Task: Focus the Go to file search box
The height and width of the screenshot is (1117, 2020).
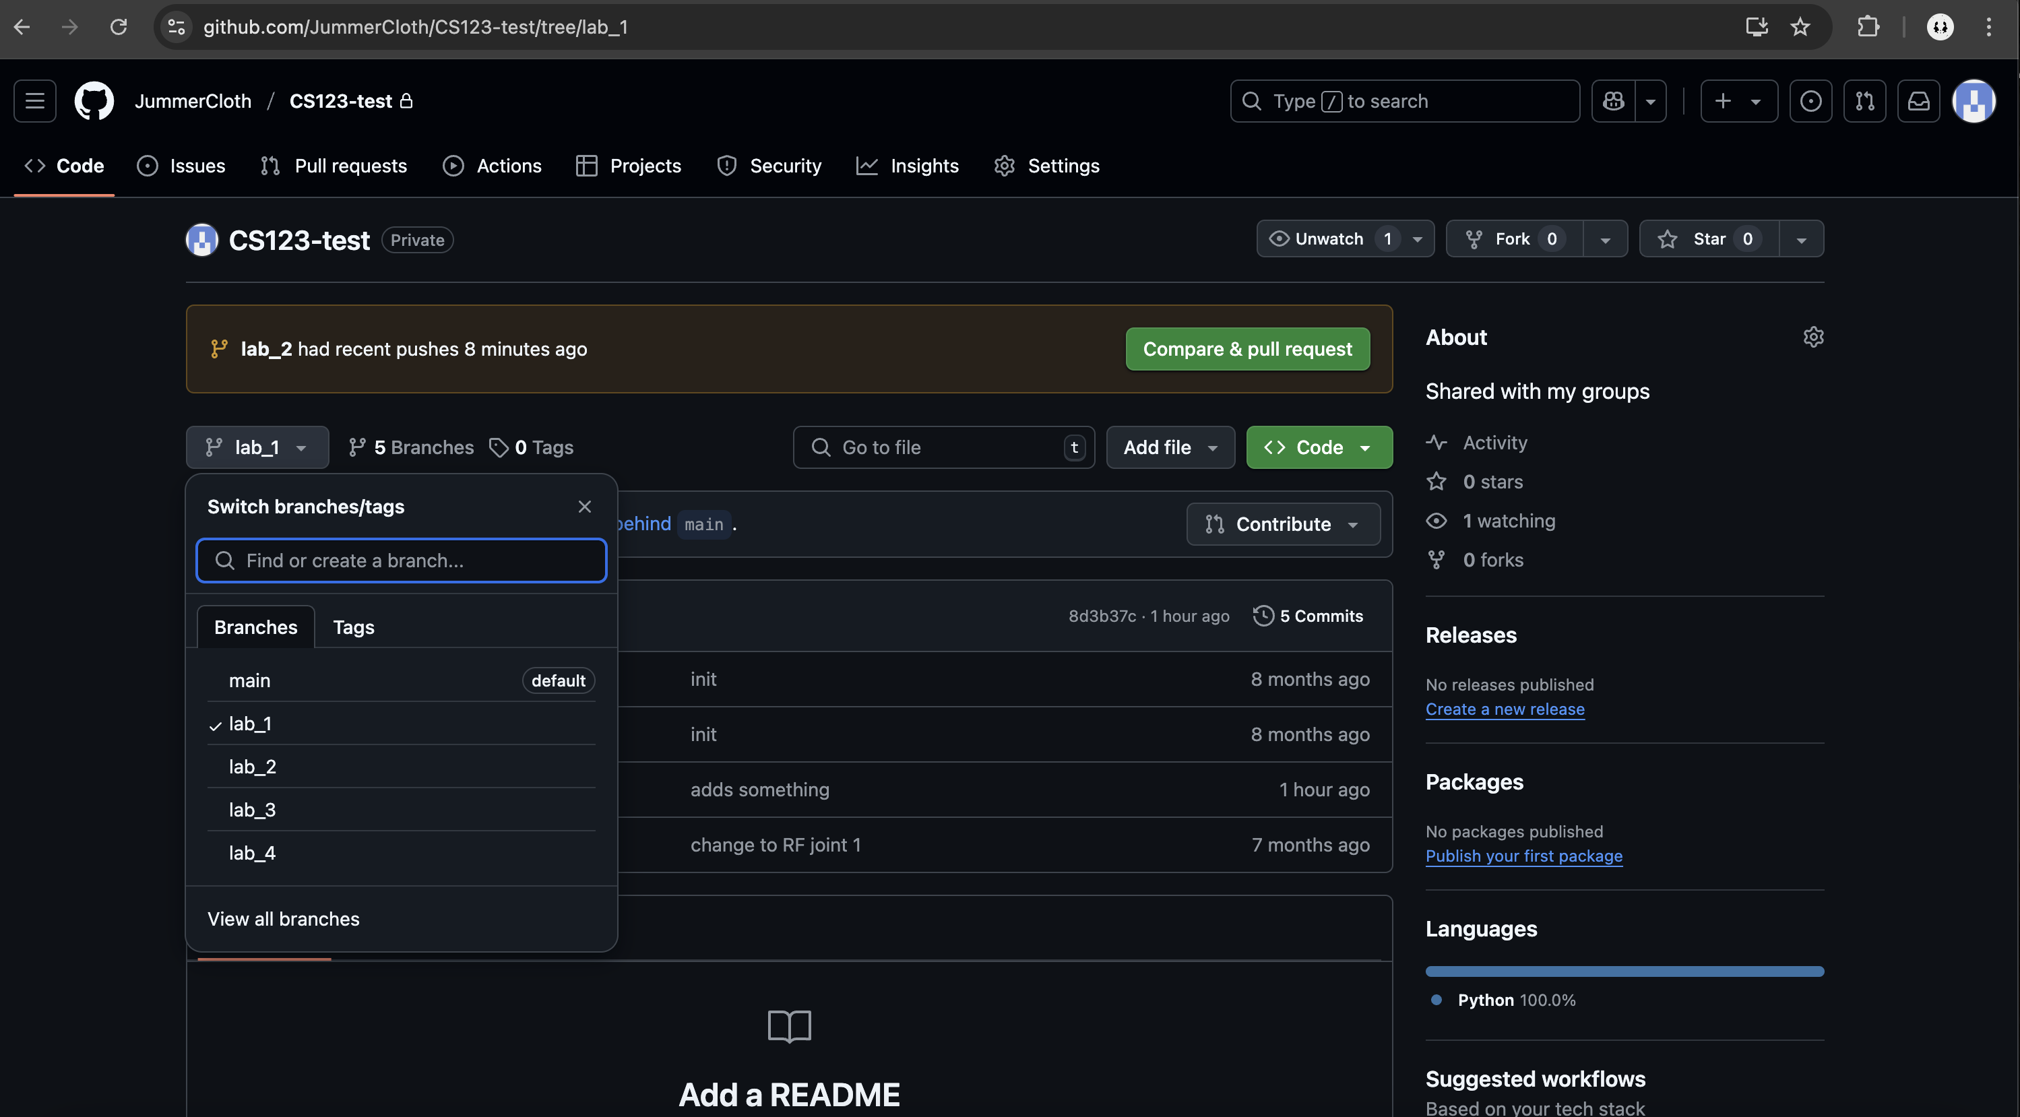Action: [943, 447]
